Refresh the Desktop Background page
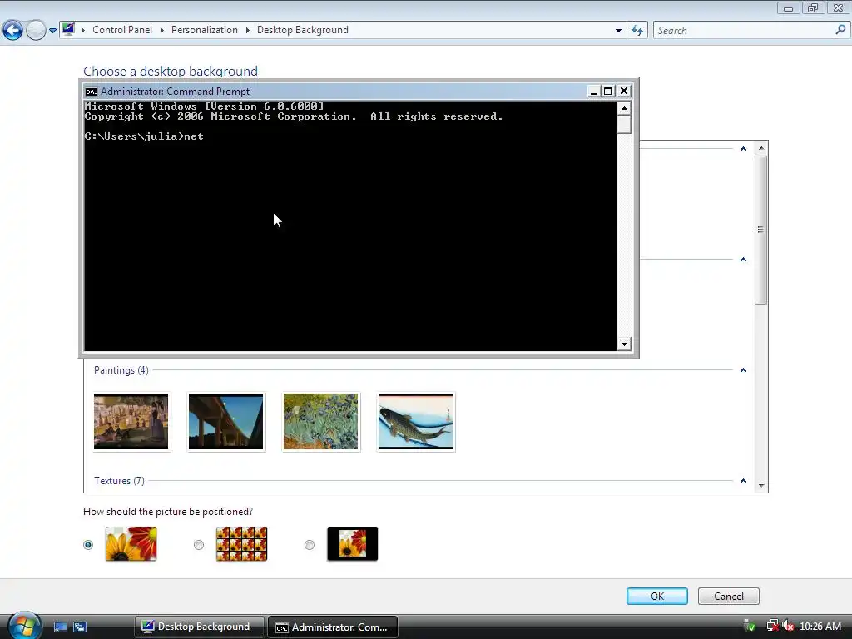The width and height of the screenshot is (852, 639). (x=637, y=31)
